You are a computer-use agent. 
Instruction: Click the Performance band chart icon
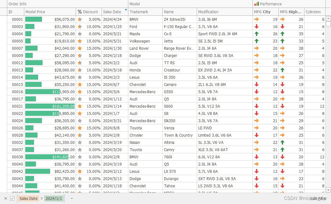257,4
